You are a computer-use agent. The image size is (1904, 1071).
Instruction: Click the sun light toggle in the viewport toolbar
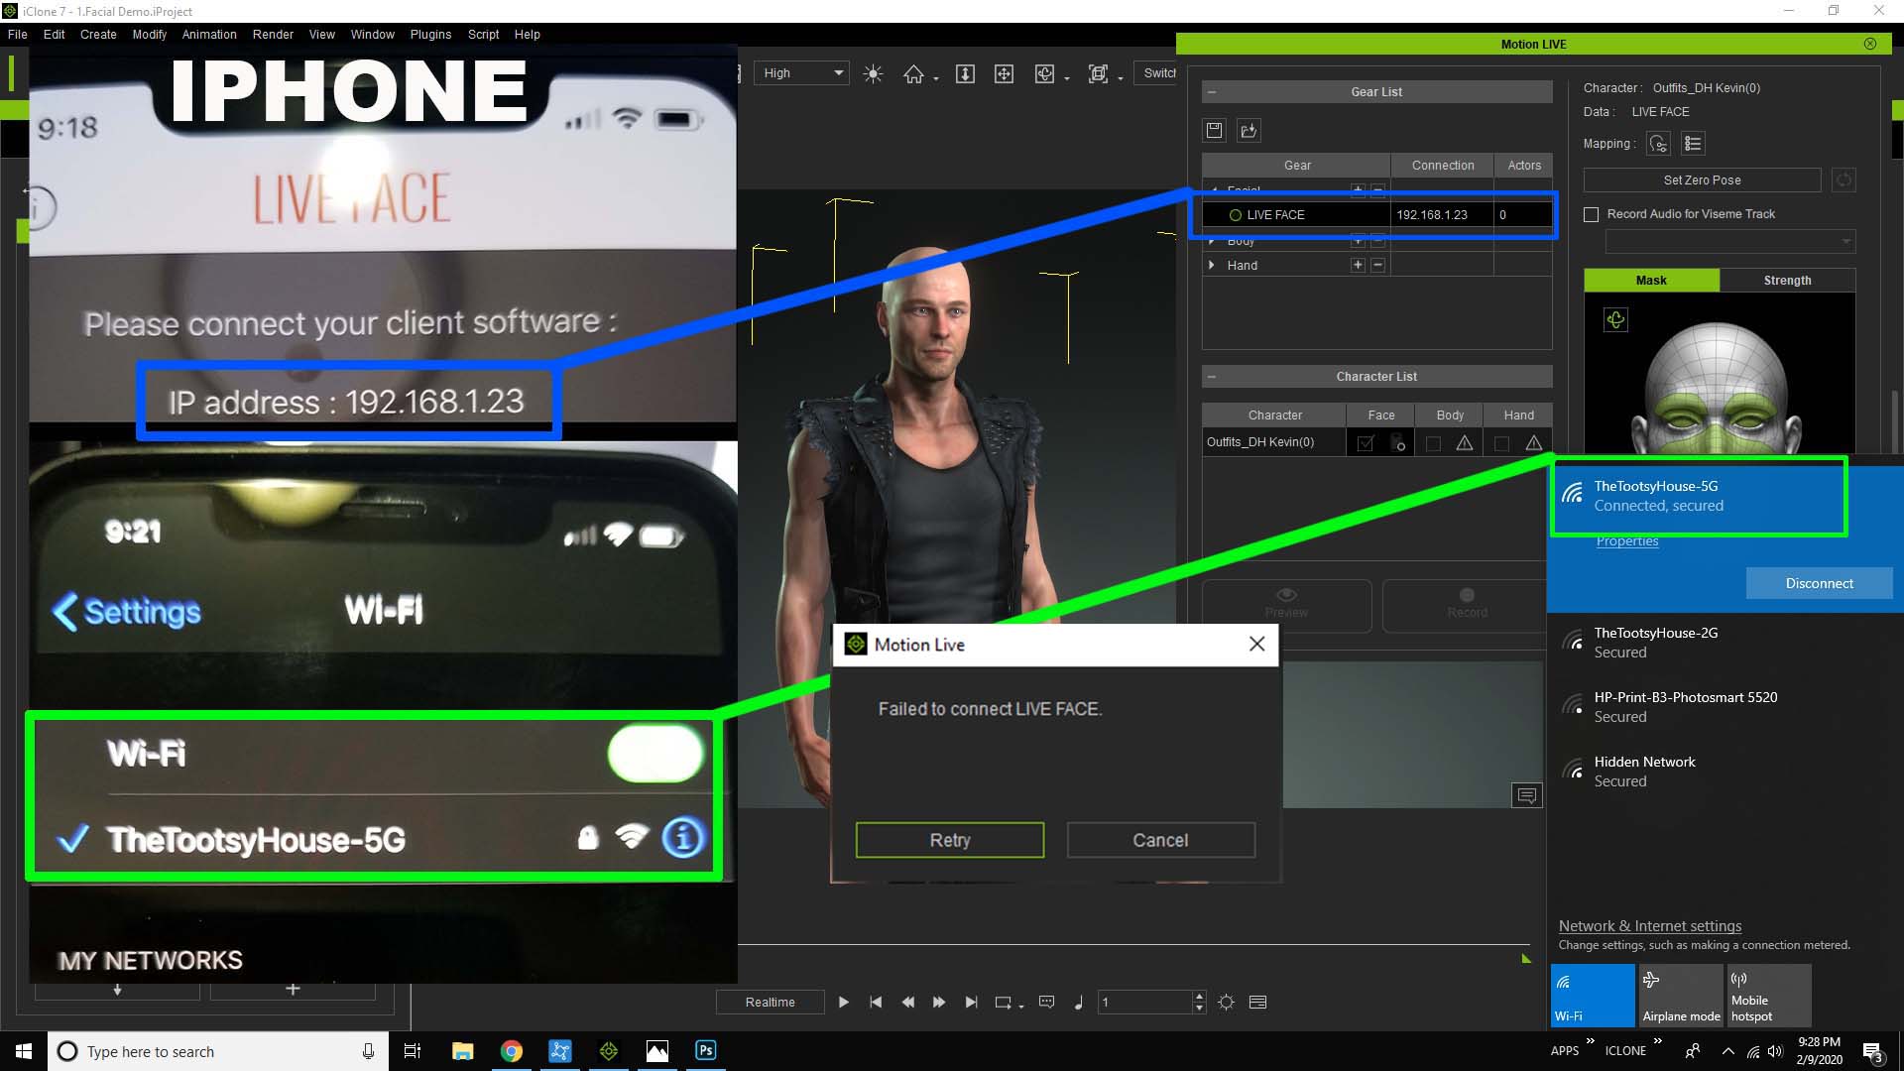(873, 73)
